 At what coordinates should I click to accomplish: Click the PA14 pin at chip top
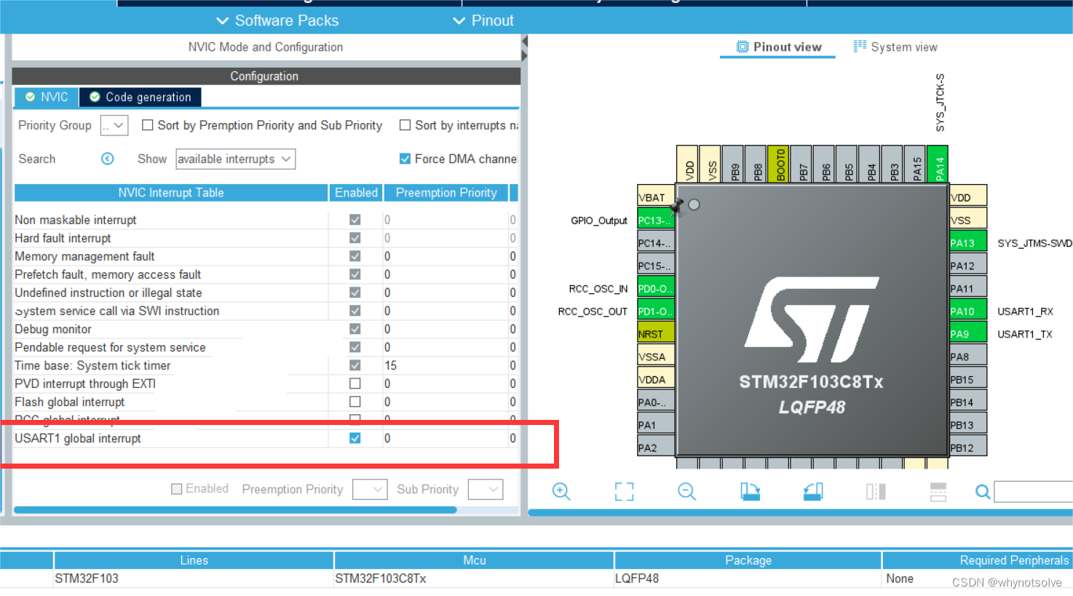(939, 164)
